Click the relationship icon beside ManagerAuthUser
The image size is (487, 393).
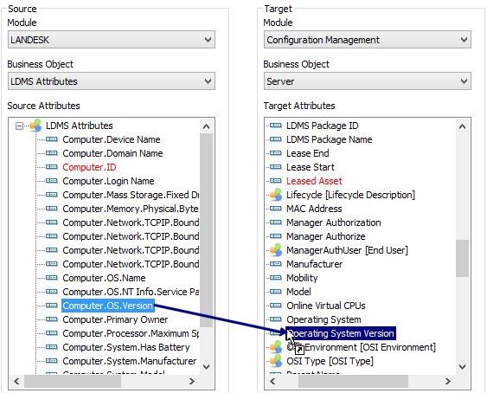pyautogui.click(x=275, y=250)
